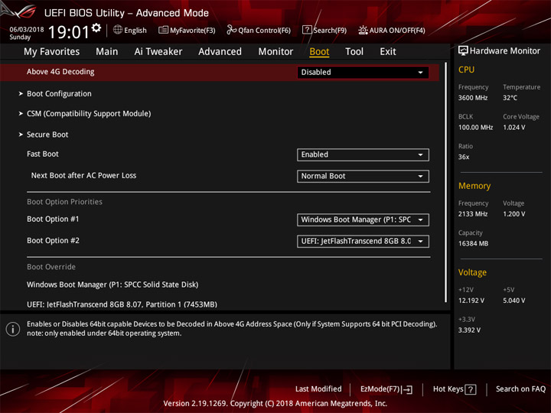Expand the Boot Configuration submenu
The image size is (551, 413).
coord(59,94)
